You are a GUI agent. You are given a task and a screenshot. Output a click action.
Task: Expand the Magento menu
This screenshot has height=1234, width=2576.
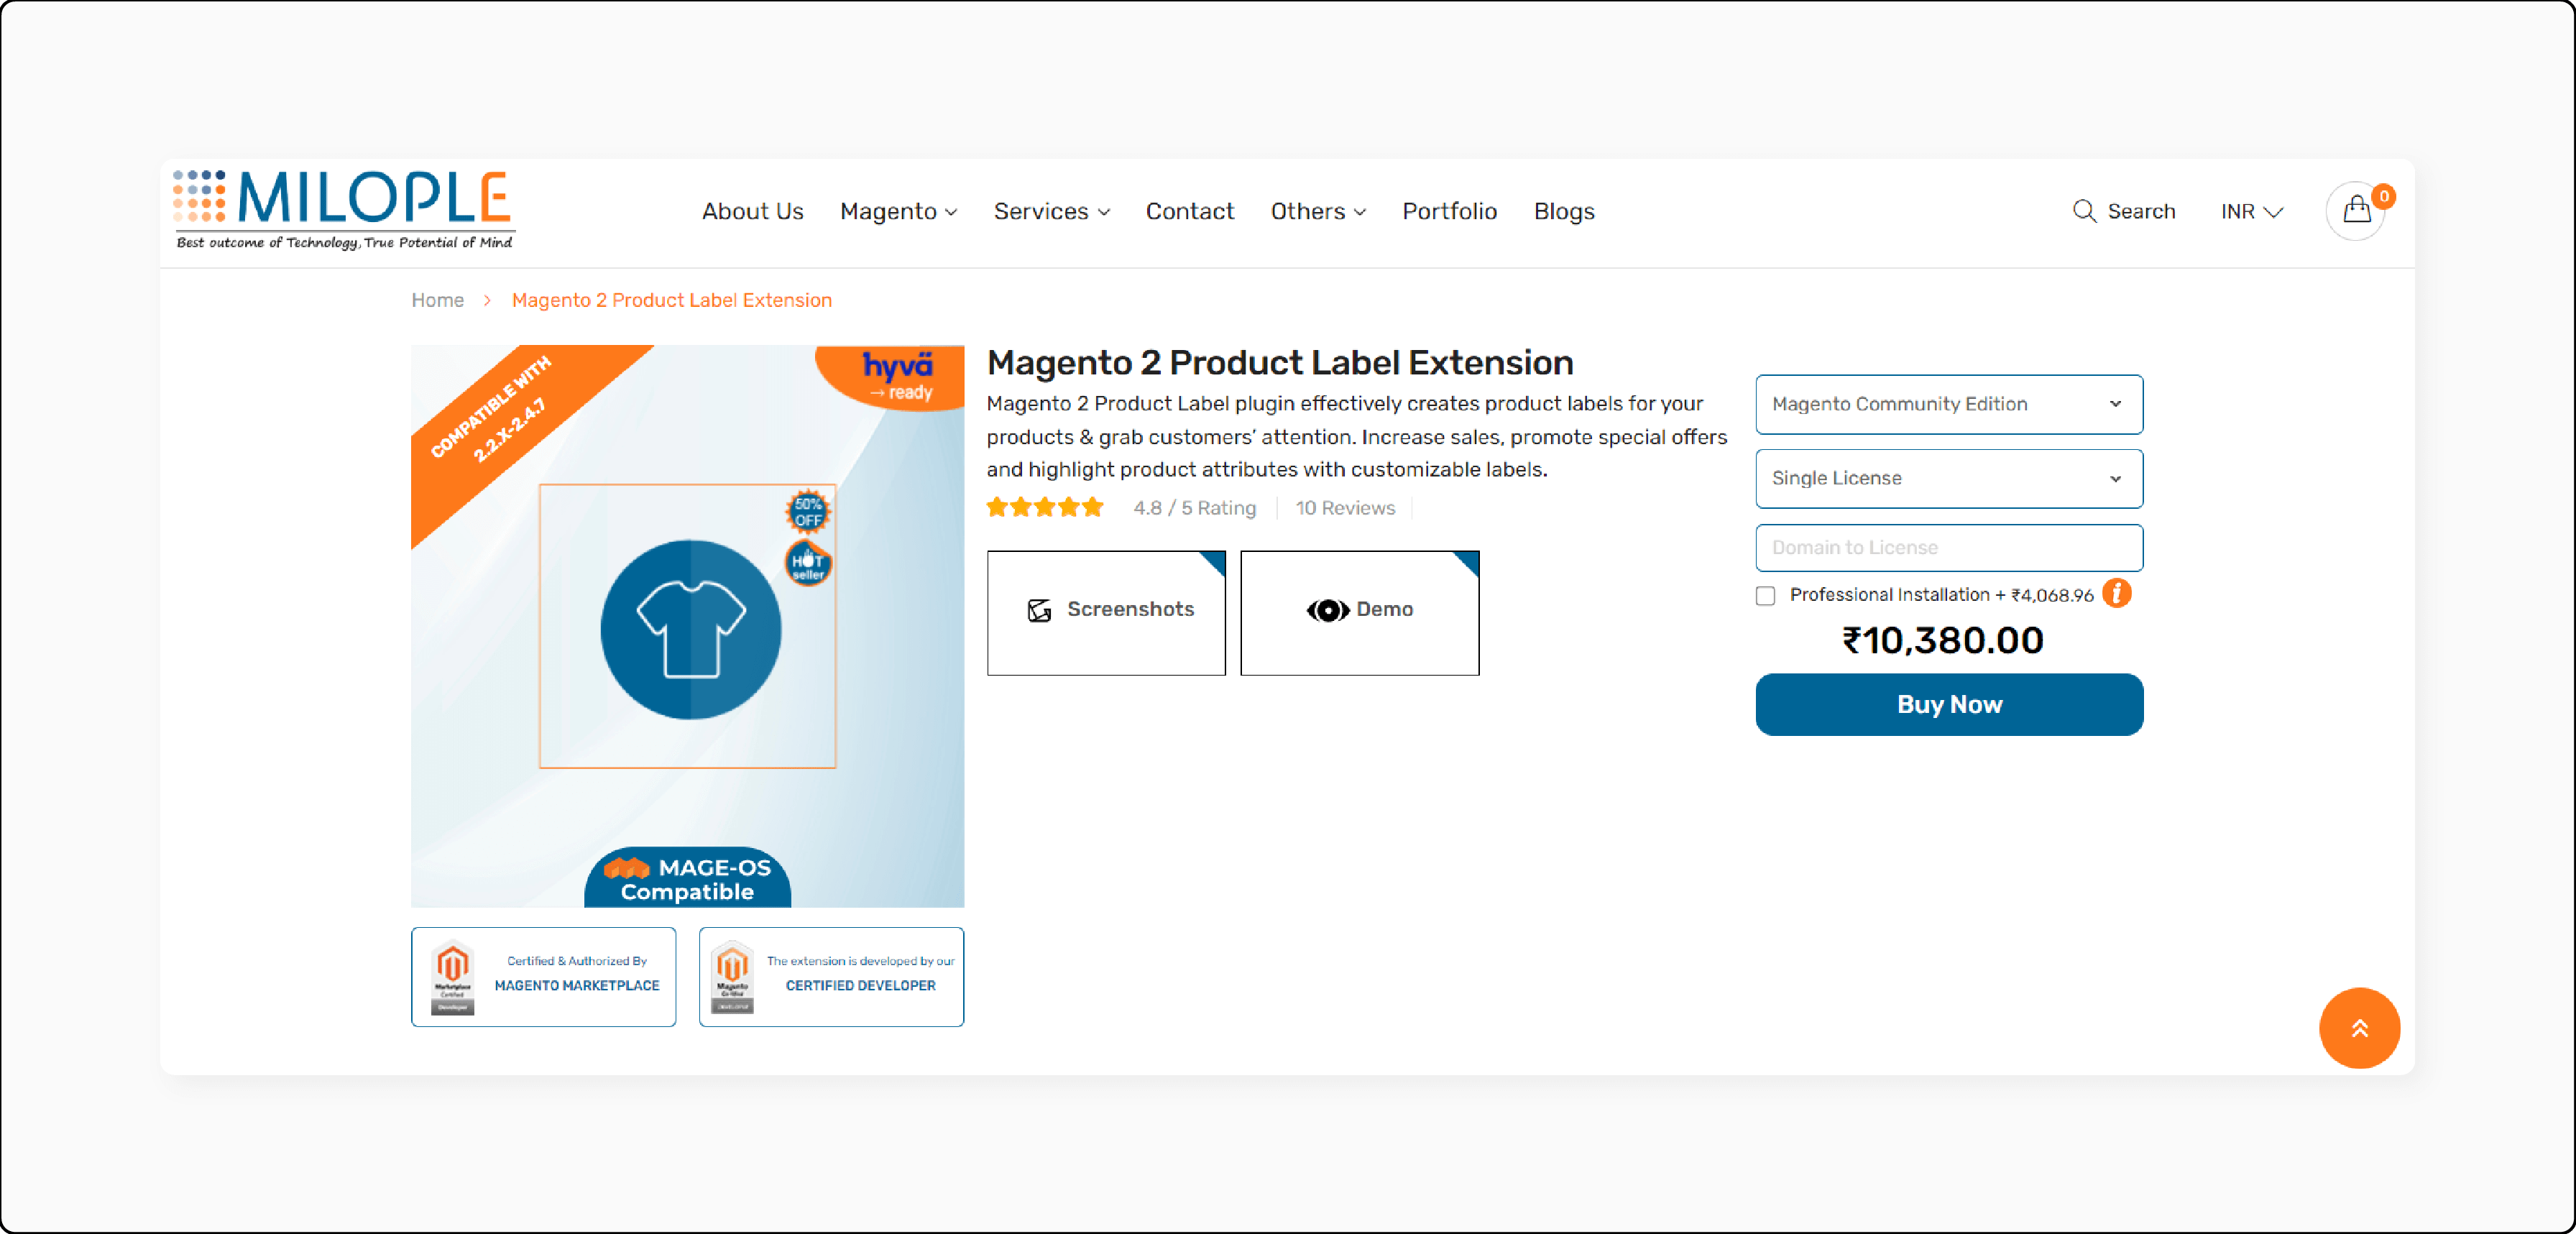(898, 211)
